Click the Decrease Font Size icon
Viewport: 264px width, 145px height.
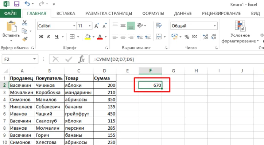coord(104,26)
